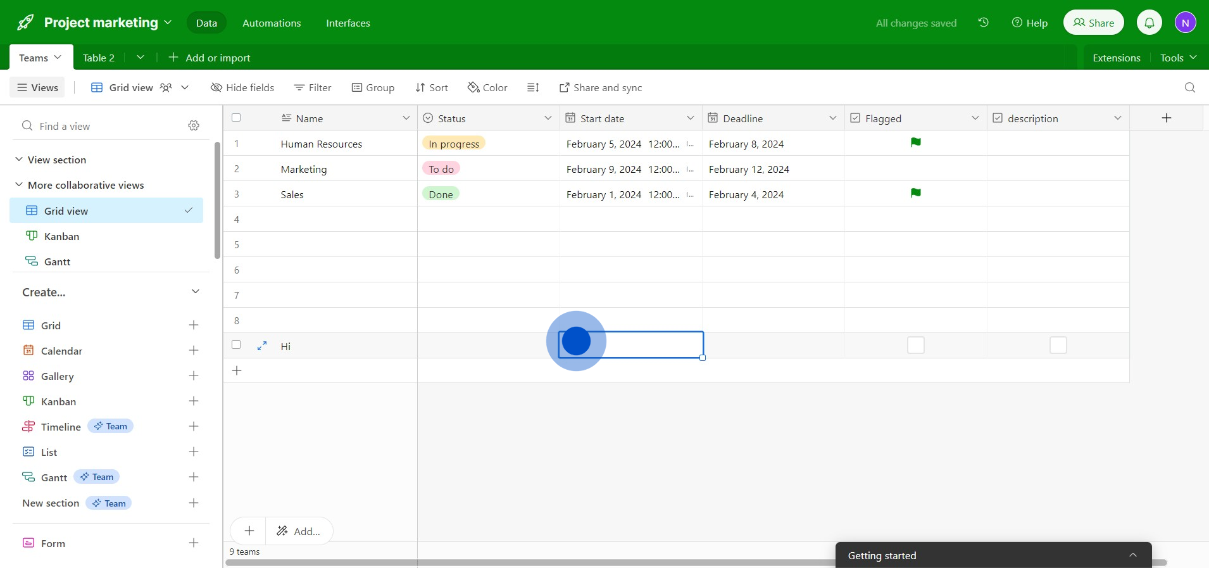Expand the Hi record with arrows icon
This screenshot has height=568, width=1209.
(262, 346)
